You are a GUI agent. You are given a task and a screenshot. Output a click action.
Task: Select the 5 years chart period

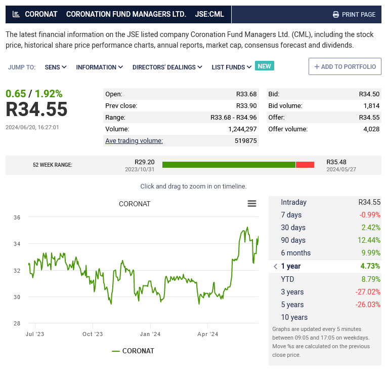(325, 305)
